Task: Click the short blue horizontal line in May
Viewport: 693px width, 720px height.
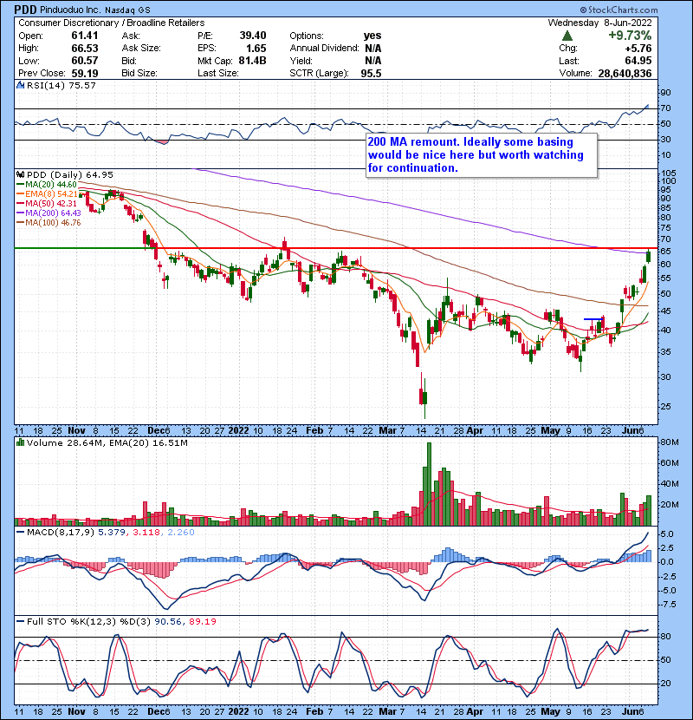Action: (593, 319)
